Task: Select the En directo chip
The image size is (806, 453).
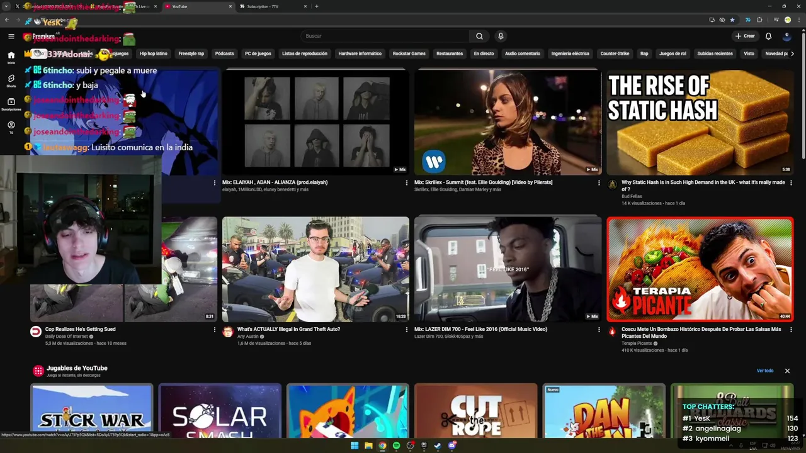Action: [484, 53]
